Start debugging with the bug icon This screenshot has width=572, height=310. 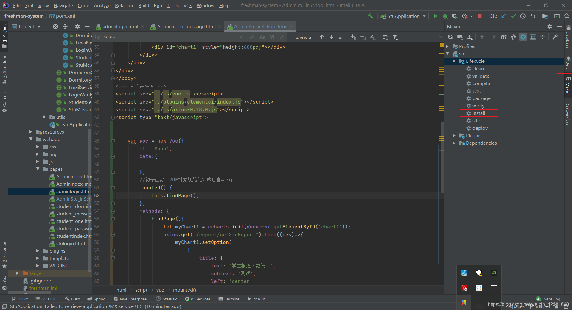[x=445, y=16]
